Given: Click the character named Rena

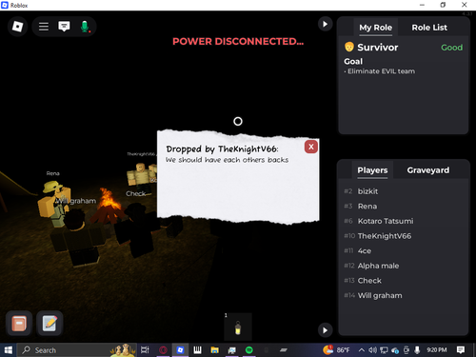Looking at the screenshot, I should (x=53, y=203).
